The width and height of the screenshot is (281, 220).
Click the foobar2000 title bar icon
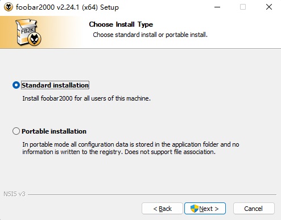click(x=9, y=7)
